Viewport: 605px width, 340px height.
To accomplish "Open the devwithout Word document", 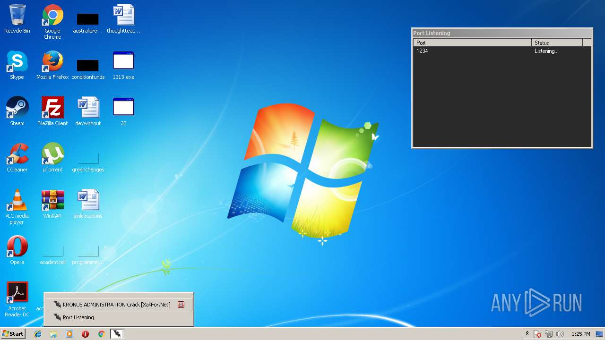I will point(88,112).
